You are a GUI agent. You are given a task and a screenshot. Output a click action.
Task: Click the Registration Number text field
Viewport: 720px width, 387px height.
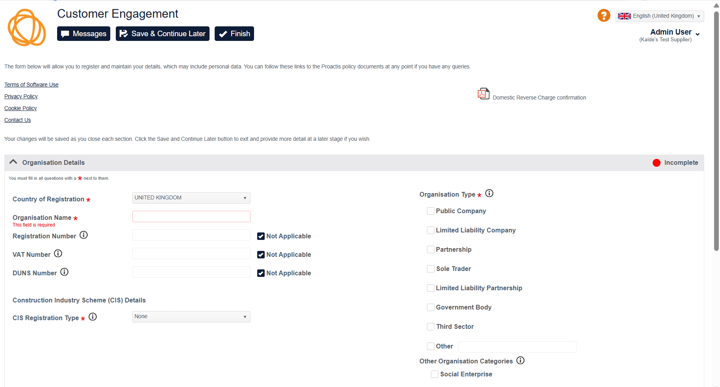pos(191,235)
